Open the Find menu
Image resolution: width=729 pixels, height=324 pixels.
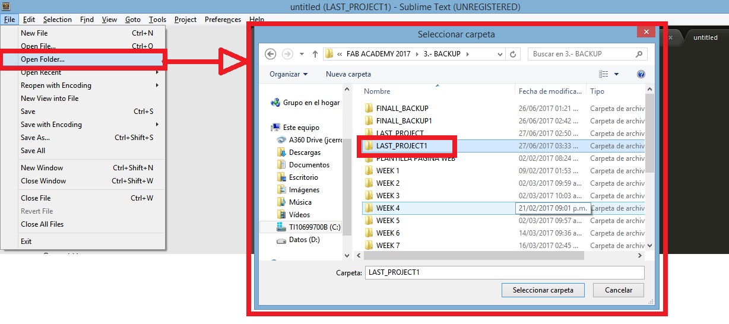[x=87, y=20]
